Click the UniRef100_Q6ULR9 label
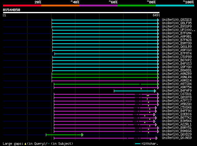This screenshot has width=197, height=146. click(177, 47)
